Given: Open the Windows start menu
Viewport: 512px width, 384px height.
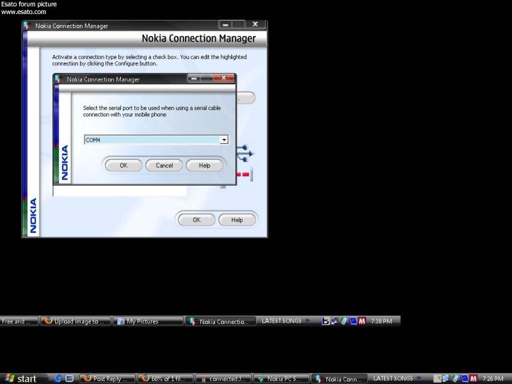Looking at the screenshot, I should [x=20, y=379].
